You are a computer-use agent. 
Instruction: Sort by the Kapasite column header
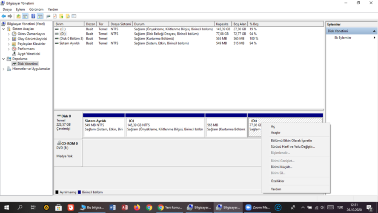tap(223, 24)
